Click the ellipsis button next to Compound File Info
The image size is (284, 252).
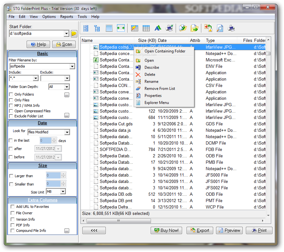tap(67, 231)
